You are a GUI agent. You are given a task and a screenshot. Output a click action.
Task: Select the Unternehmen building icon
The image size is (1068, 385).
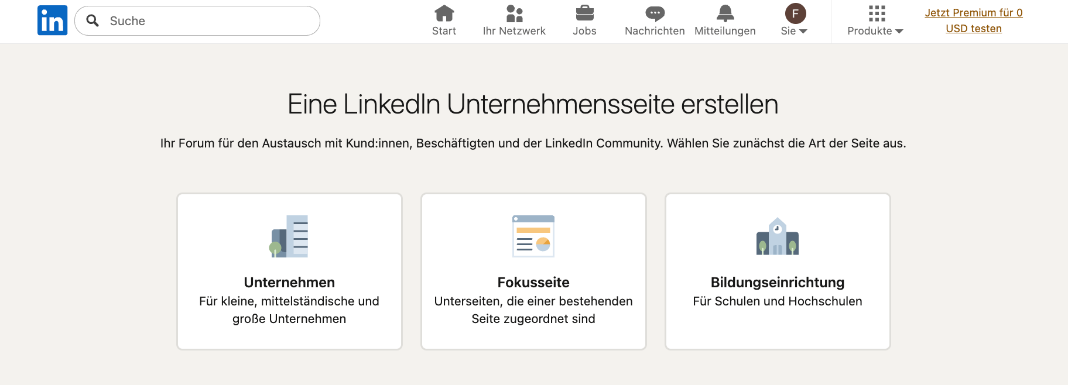[289, 236]
